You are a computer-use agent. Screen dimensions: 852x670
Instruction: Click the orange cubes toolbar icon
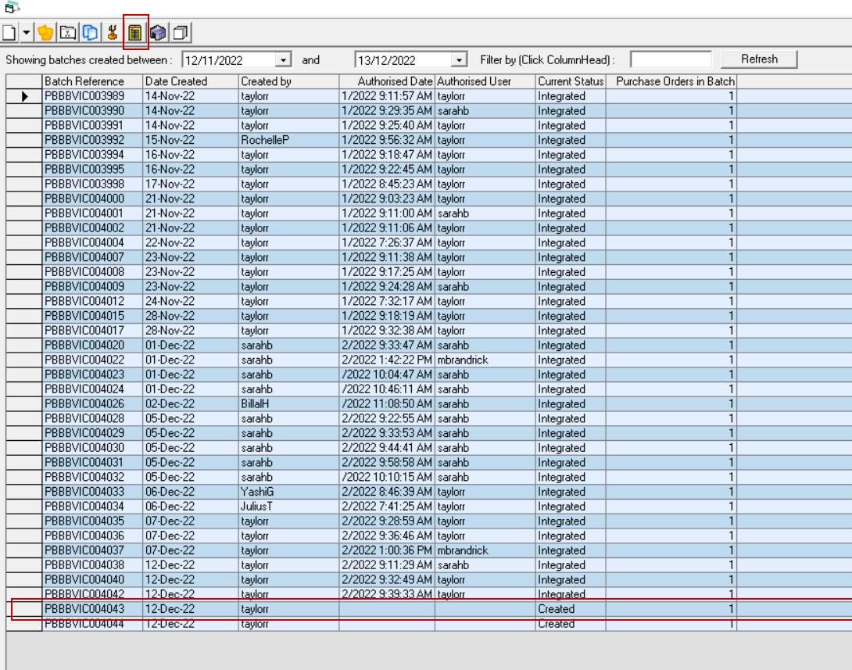[x=45, y=33]
